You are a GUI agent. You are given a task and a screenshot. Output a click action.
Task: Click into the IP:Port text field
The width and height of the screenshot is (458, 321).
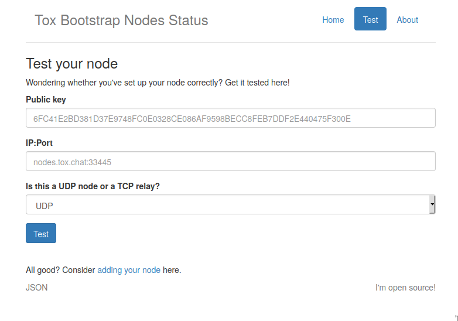(231, 161)
